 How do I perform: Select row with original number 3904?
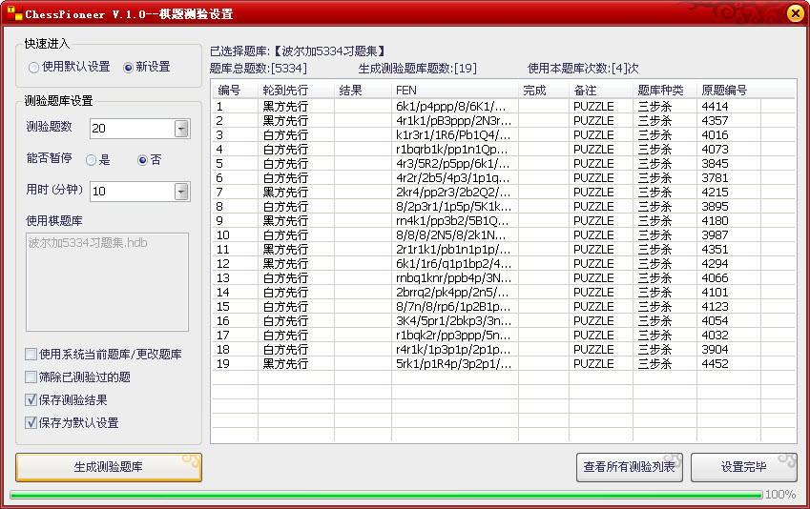pos(504,350)
